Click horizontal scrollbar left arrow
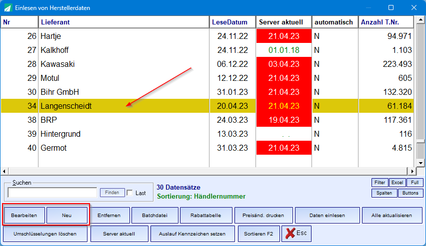The height and width of the screenshot is (246, 426). point(4,172)
